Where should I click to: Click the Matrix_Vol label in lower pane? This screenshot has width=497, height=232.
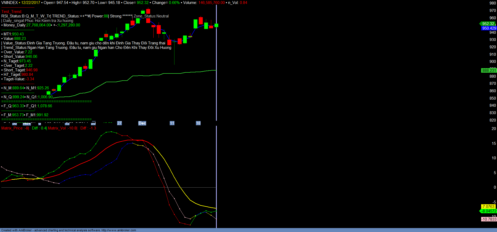pyautogui.click(x=63, y=128)
